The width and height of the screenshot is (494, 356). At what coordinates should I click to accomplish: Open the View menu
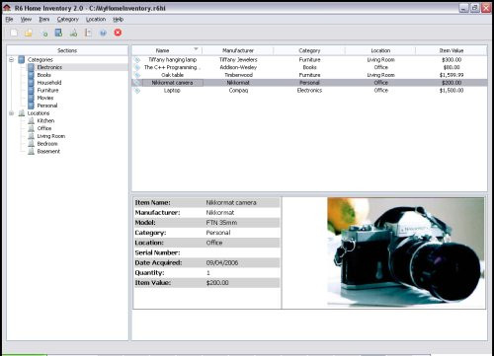(x=26, y=20)
